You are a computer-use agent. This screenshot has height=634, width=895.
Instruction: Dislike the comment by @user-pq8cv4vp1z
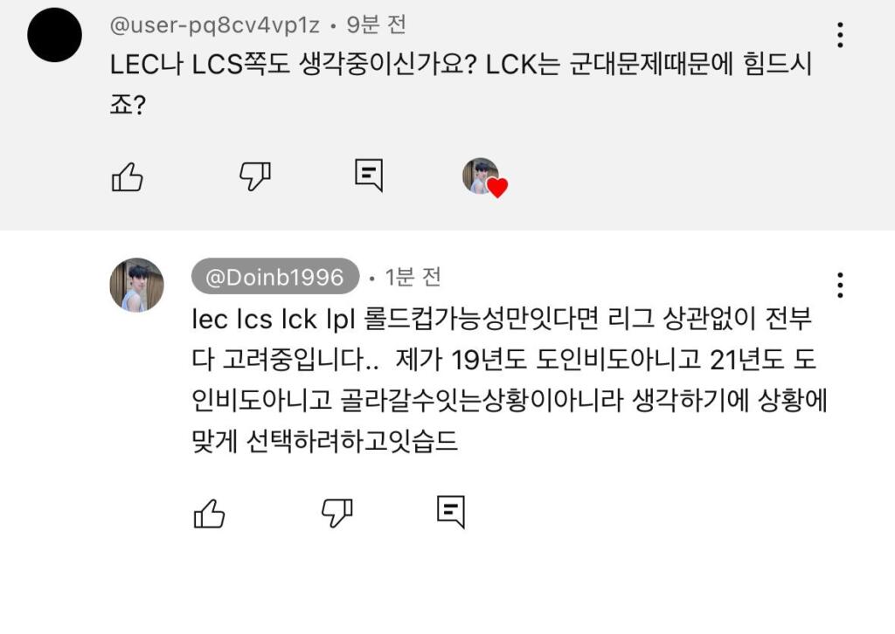click(255, 176)
